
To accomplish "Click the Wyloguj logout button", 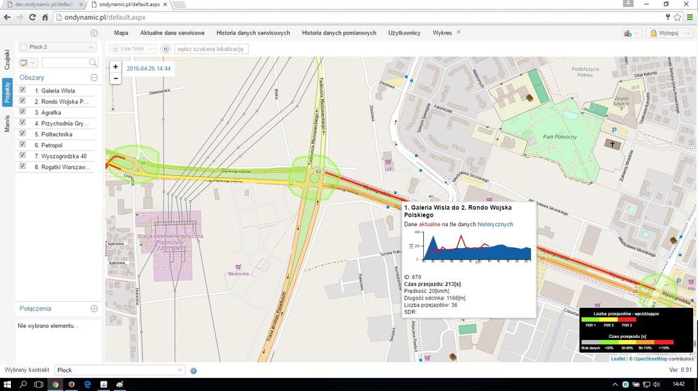I will 664,33.
